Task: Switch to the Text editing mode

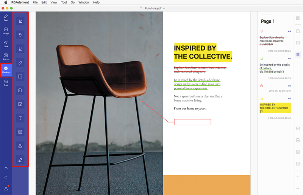Action: pos(6,18)
